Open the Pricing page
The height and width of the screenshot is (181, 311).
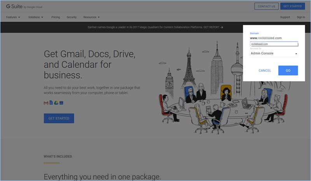click(56, 17)
